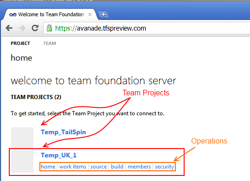Close the Welcome to Team Foundation tab
Viewport: 250px width, 181px height.
coord(90,14)
